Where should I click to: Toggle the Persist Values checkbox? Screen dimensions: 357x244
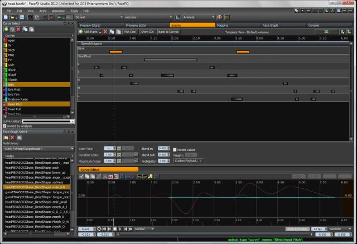coord(175,150)
